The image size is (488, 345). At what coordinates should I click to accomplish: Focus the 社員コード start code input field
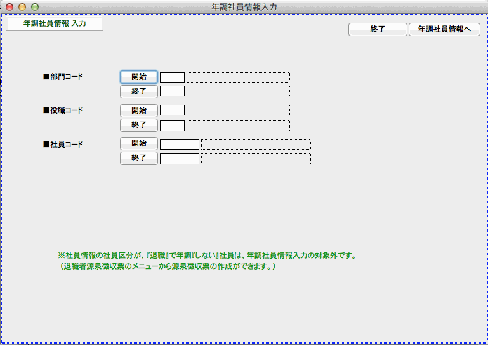tap(179, 144)
